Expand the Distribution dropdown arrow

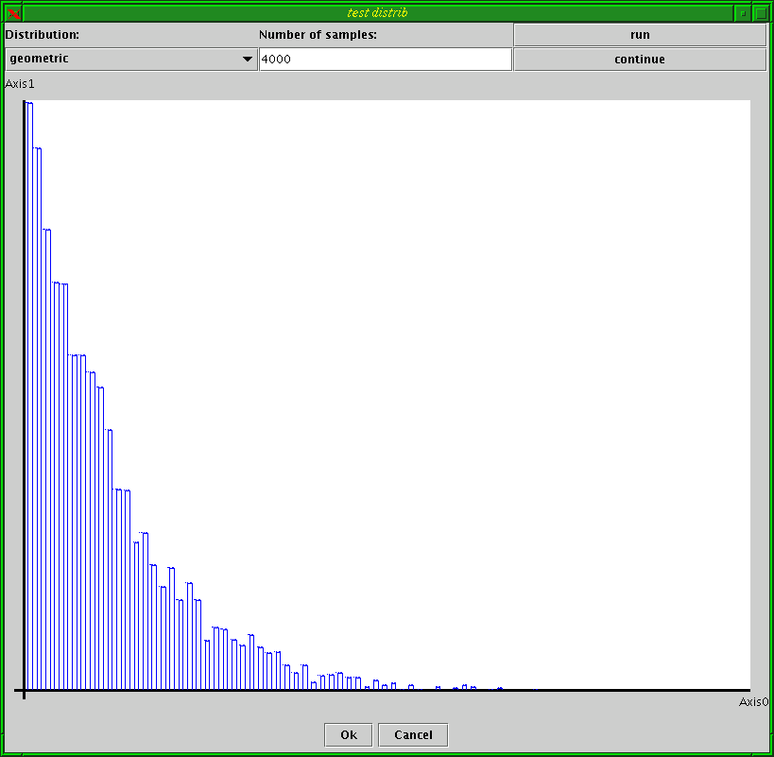(248, 60)
